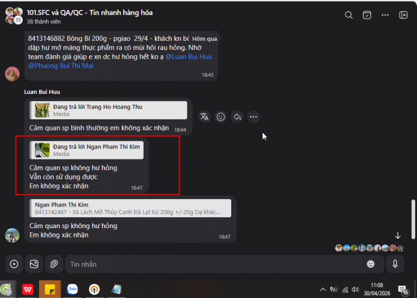417x298 pixels.
Task: Open the orange headset app on taskbar
Action: [x=94, y=289]
